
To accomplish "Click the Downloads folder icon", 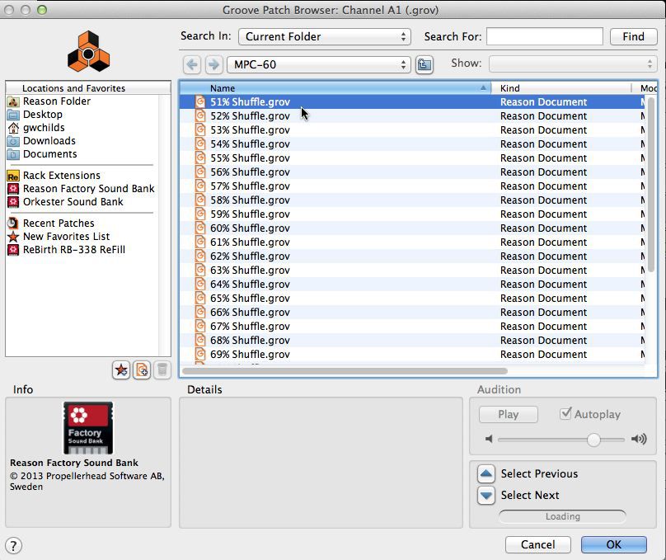I will (13, 141).
